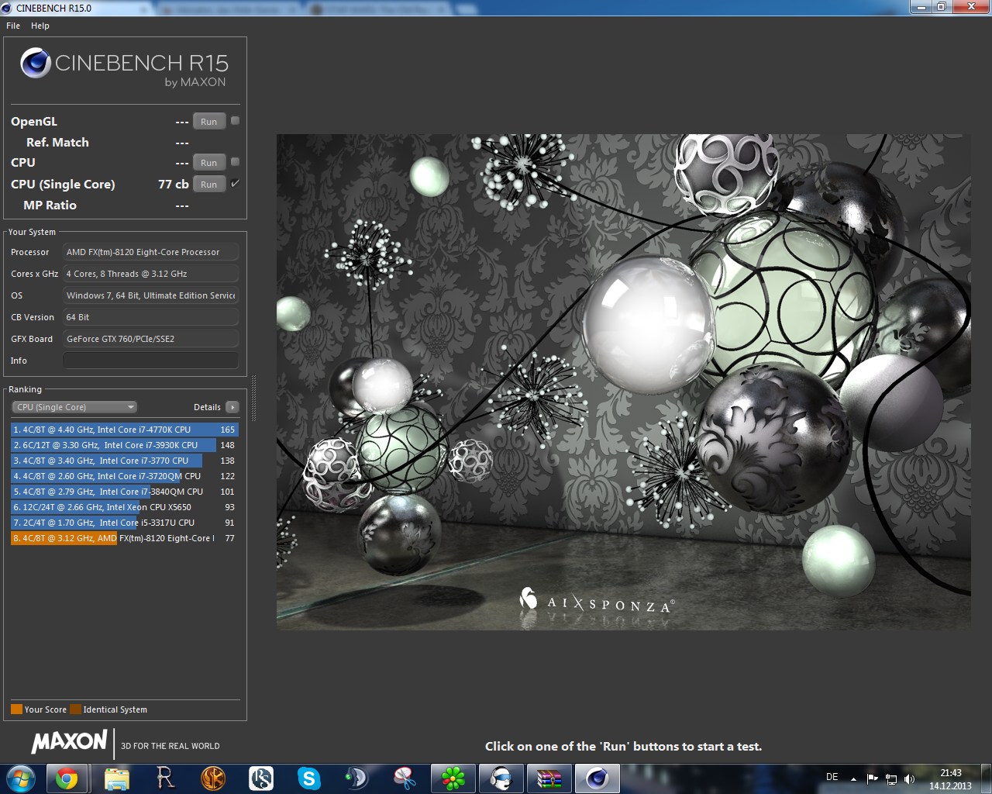992x794 pixels.
Task: Click the Info input field
Action: pos(150,361)
